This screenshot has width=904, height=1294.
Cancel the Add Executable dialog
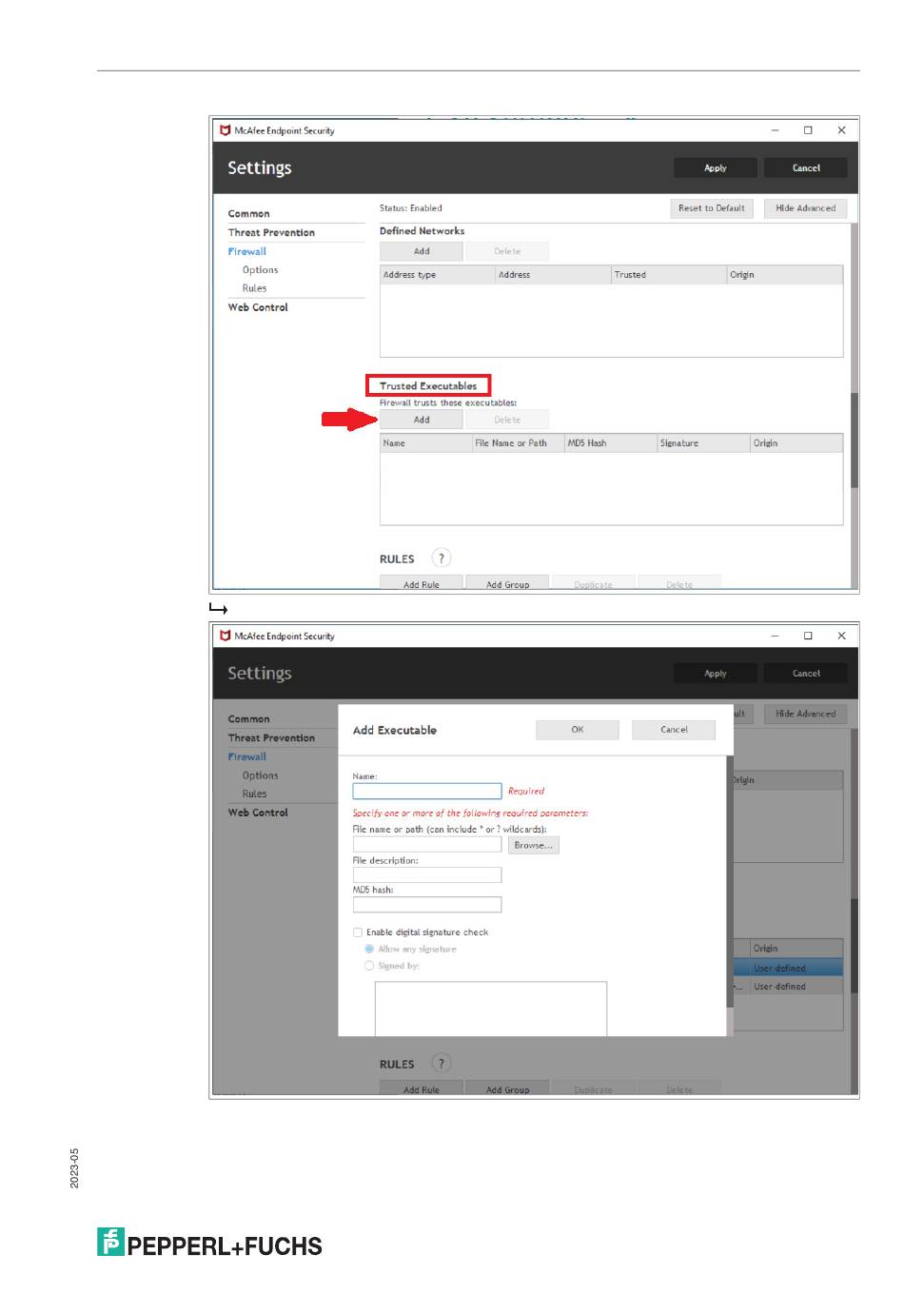(674, 730)
